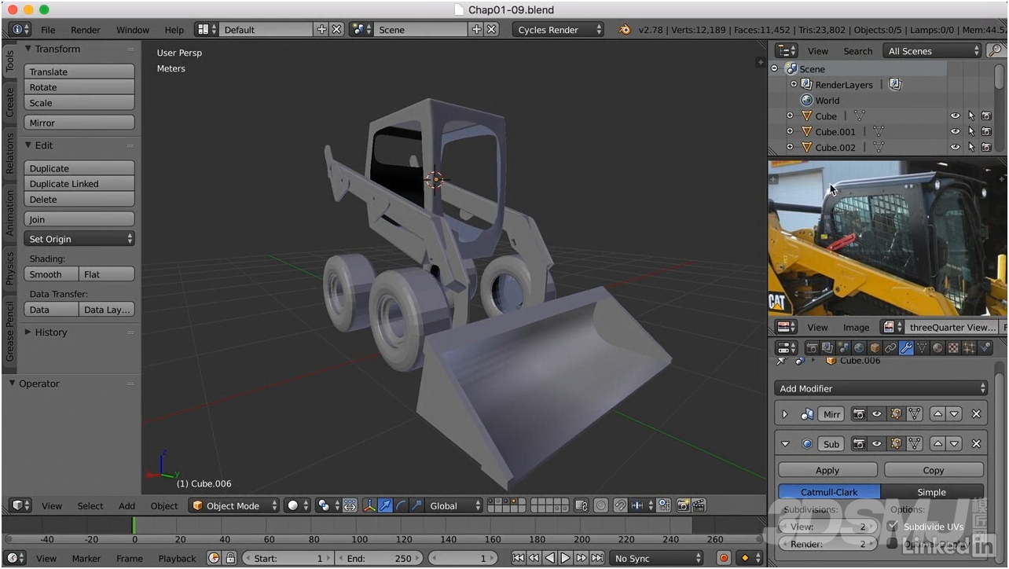
Task: Open the Add Modifier dropdown
Action: [881, 388]
